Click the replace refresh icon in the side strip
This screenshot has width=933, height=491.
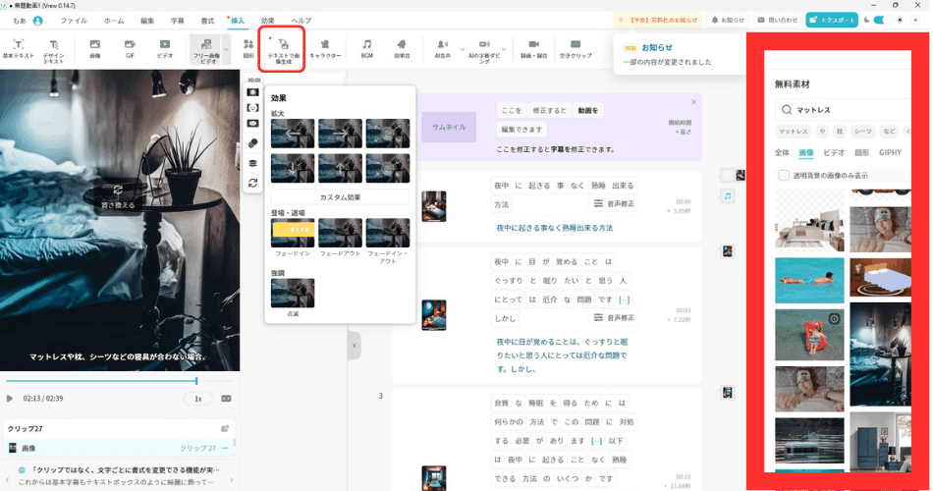pyautogui.click(x=252, y=183)
